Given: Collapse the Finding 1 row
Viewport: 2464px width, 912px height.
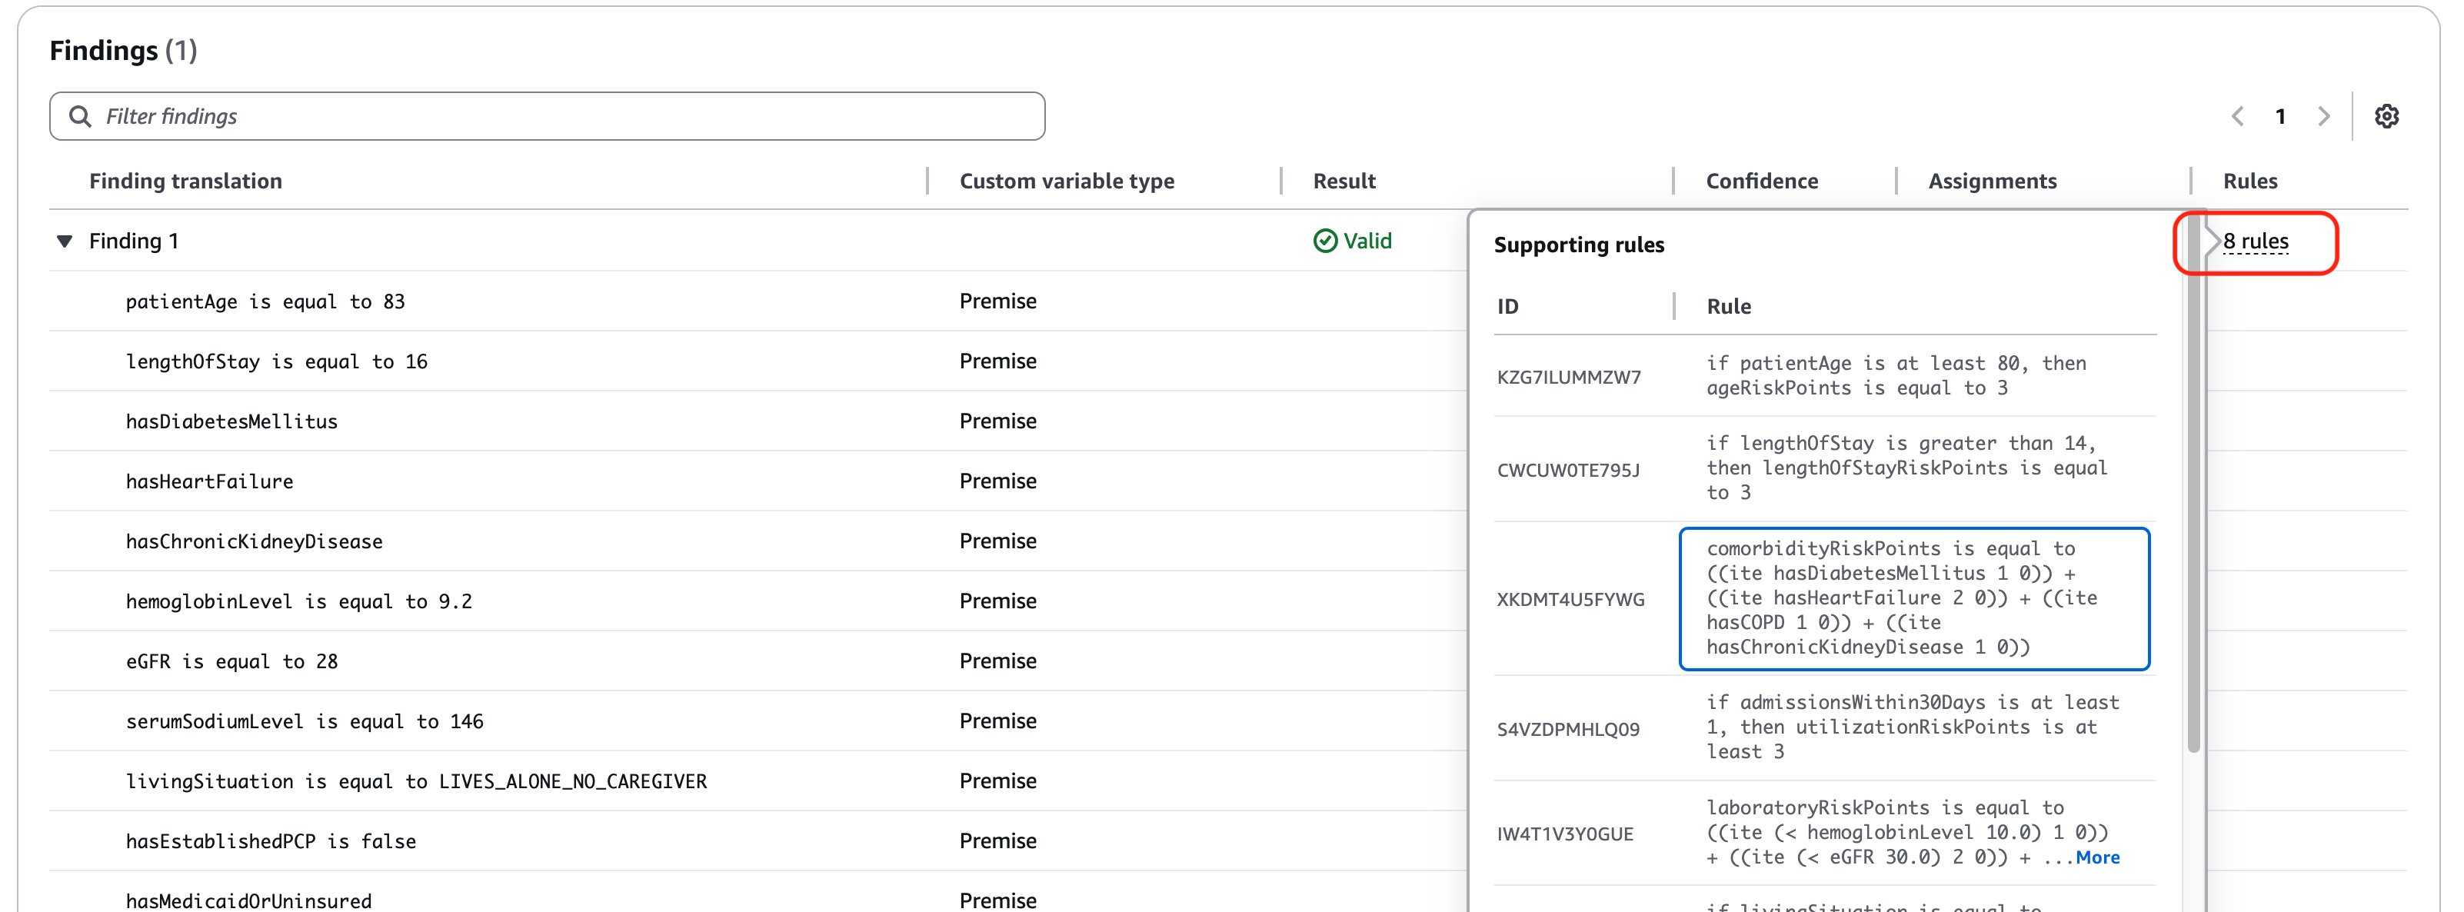Looking at the screenshot, I should click(x=65, y=241).
